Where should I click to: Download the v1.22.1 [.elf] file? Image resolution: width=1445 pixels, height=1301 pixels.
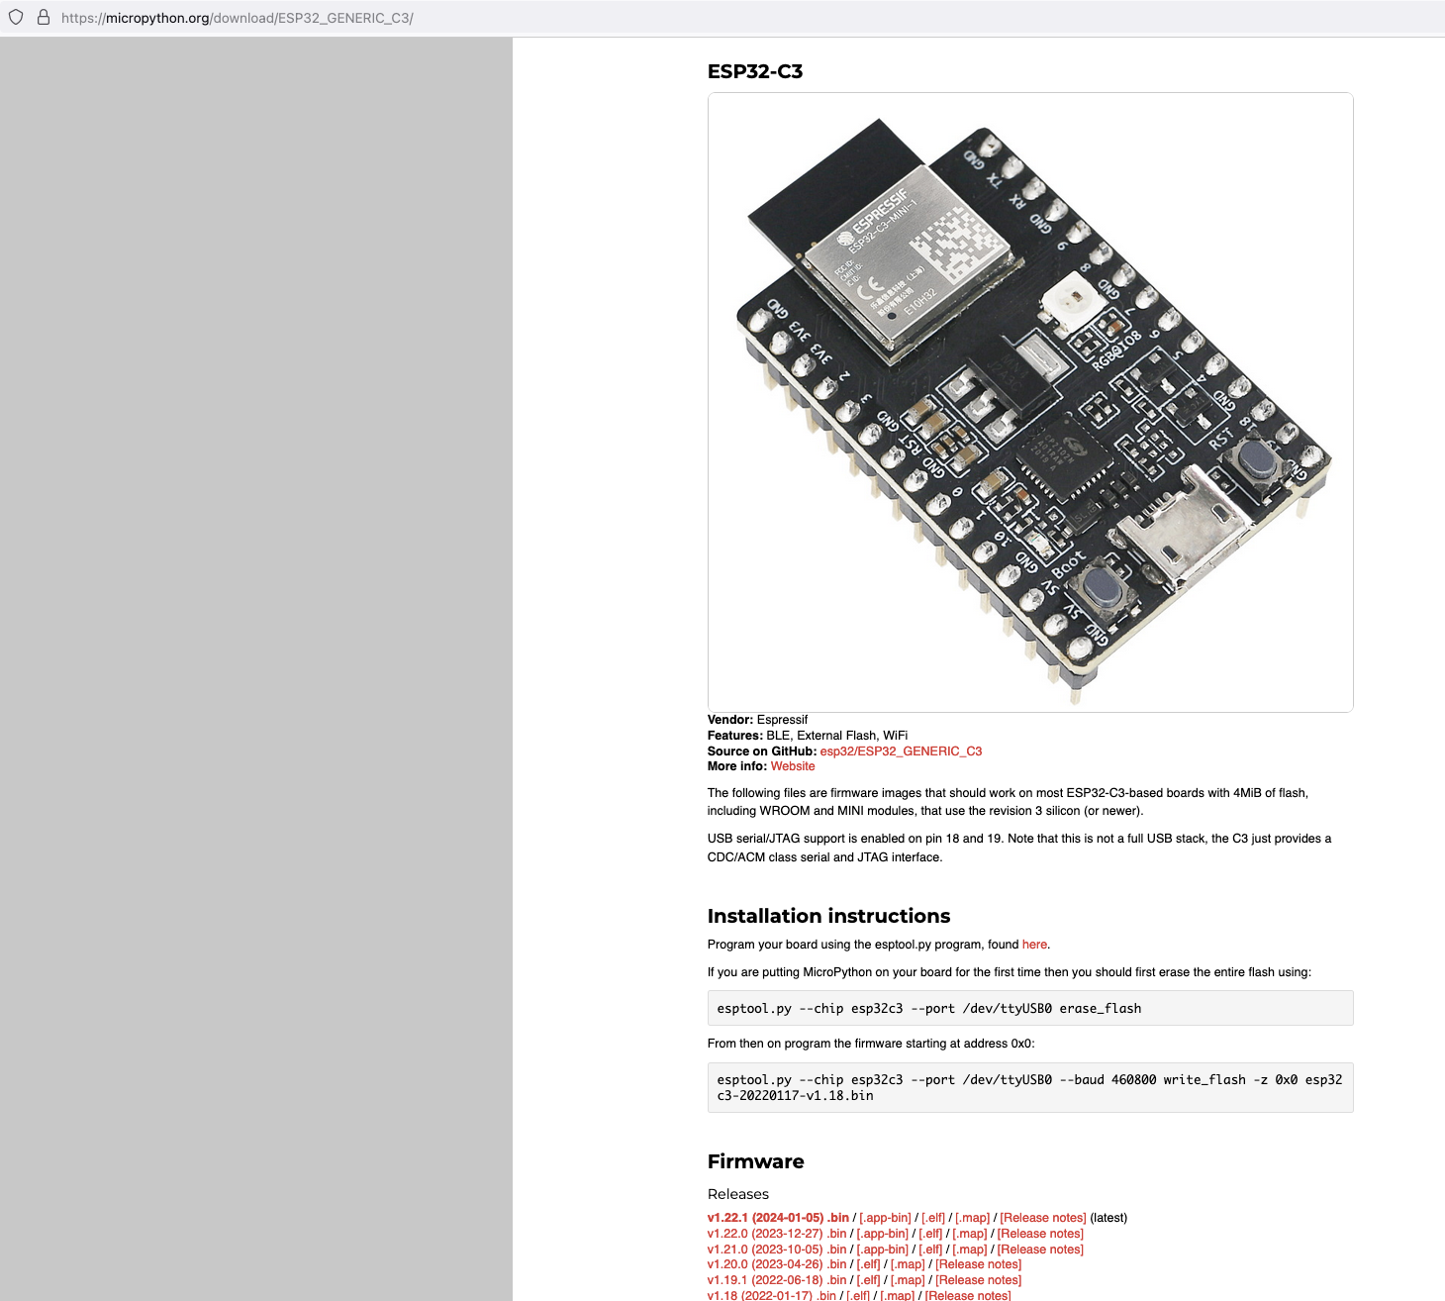pos(933,1218)
